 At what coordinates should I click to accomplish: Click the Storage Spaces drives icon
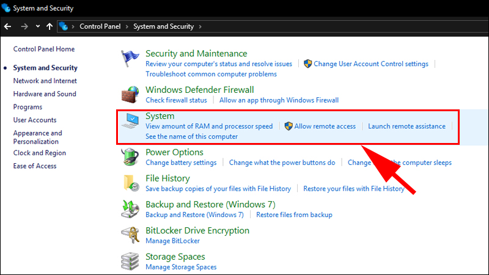click(x=130, y=261)
